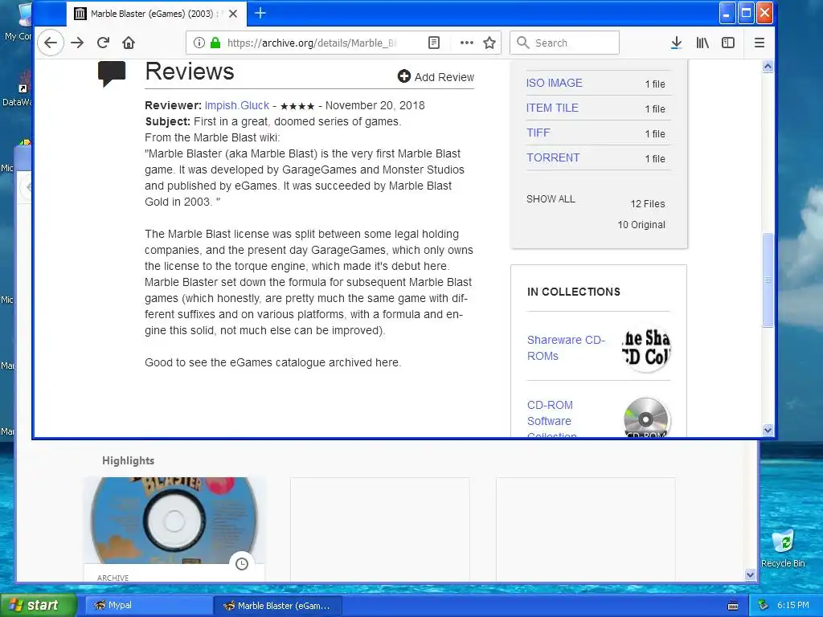823x617 pixels.
Task: Click the system tray notification icon
Action: tap(764, 605)
